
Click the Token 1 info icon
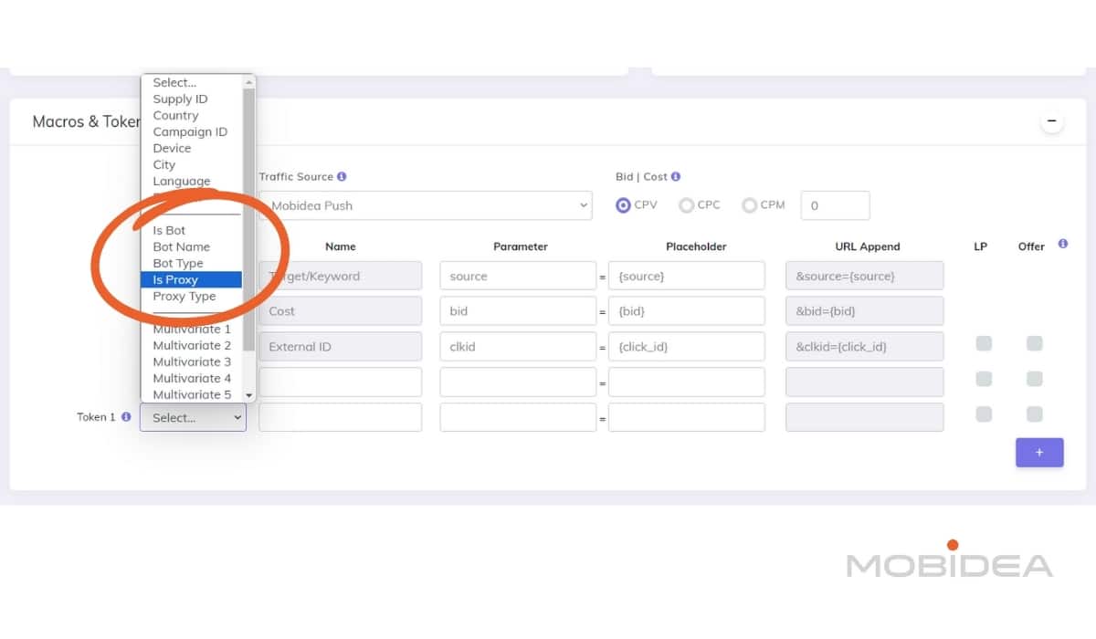(126, 417)
